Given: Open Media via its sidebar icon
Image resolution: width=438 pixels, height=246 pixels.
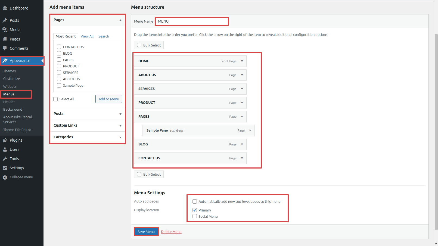Looking at the screenshot, I should pyautogui.click(x=5, y=30).
